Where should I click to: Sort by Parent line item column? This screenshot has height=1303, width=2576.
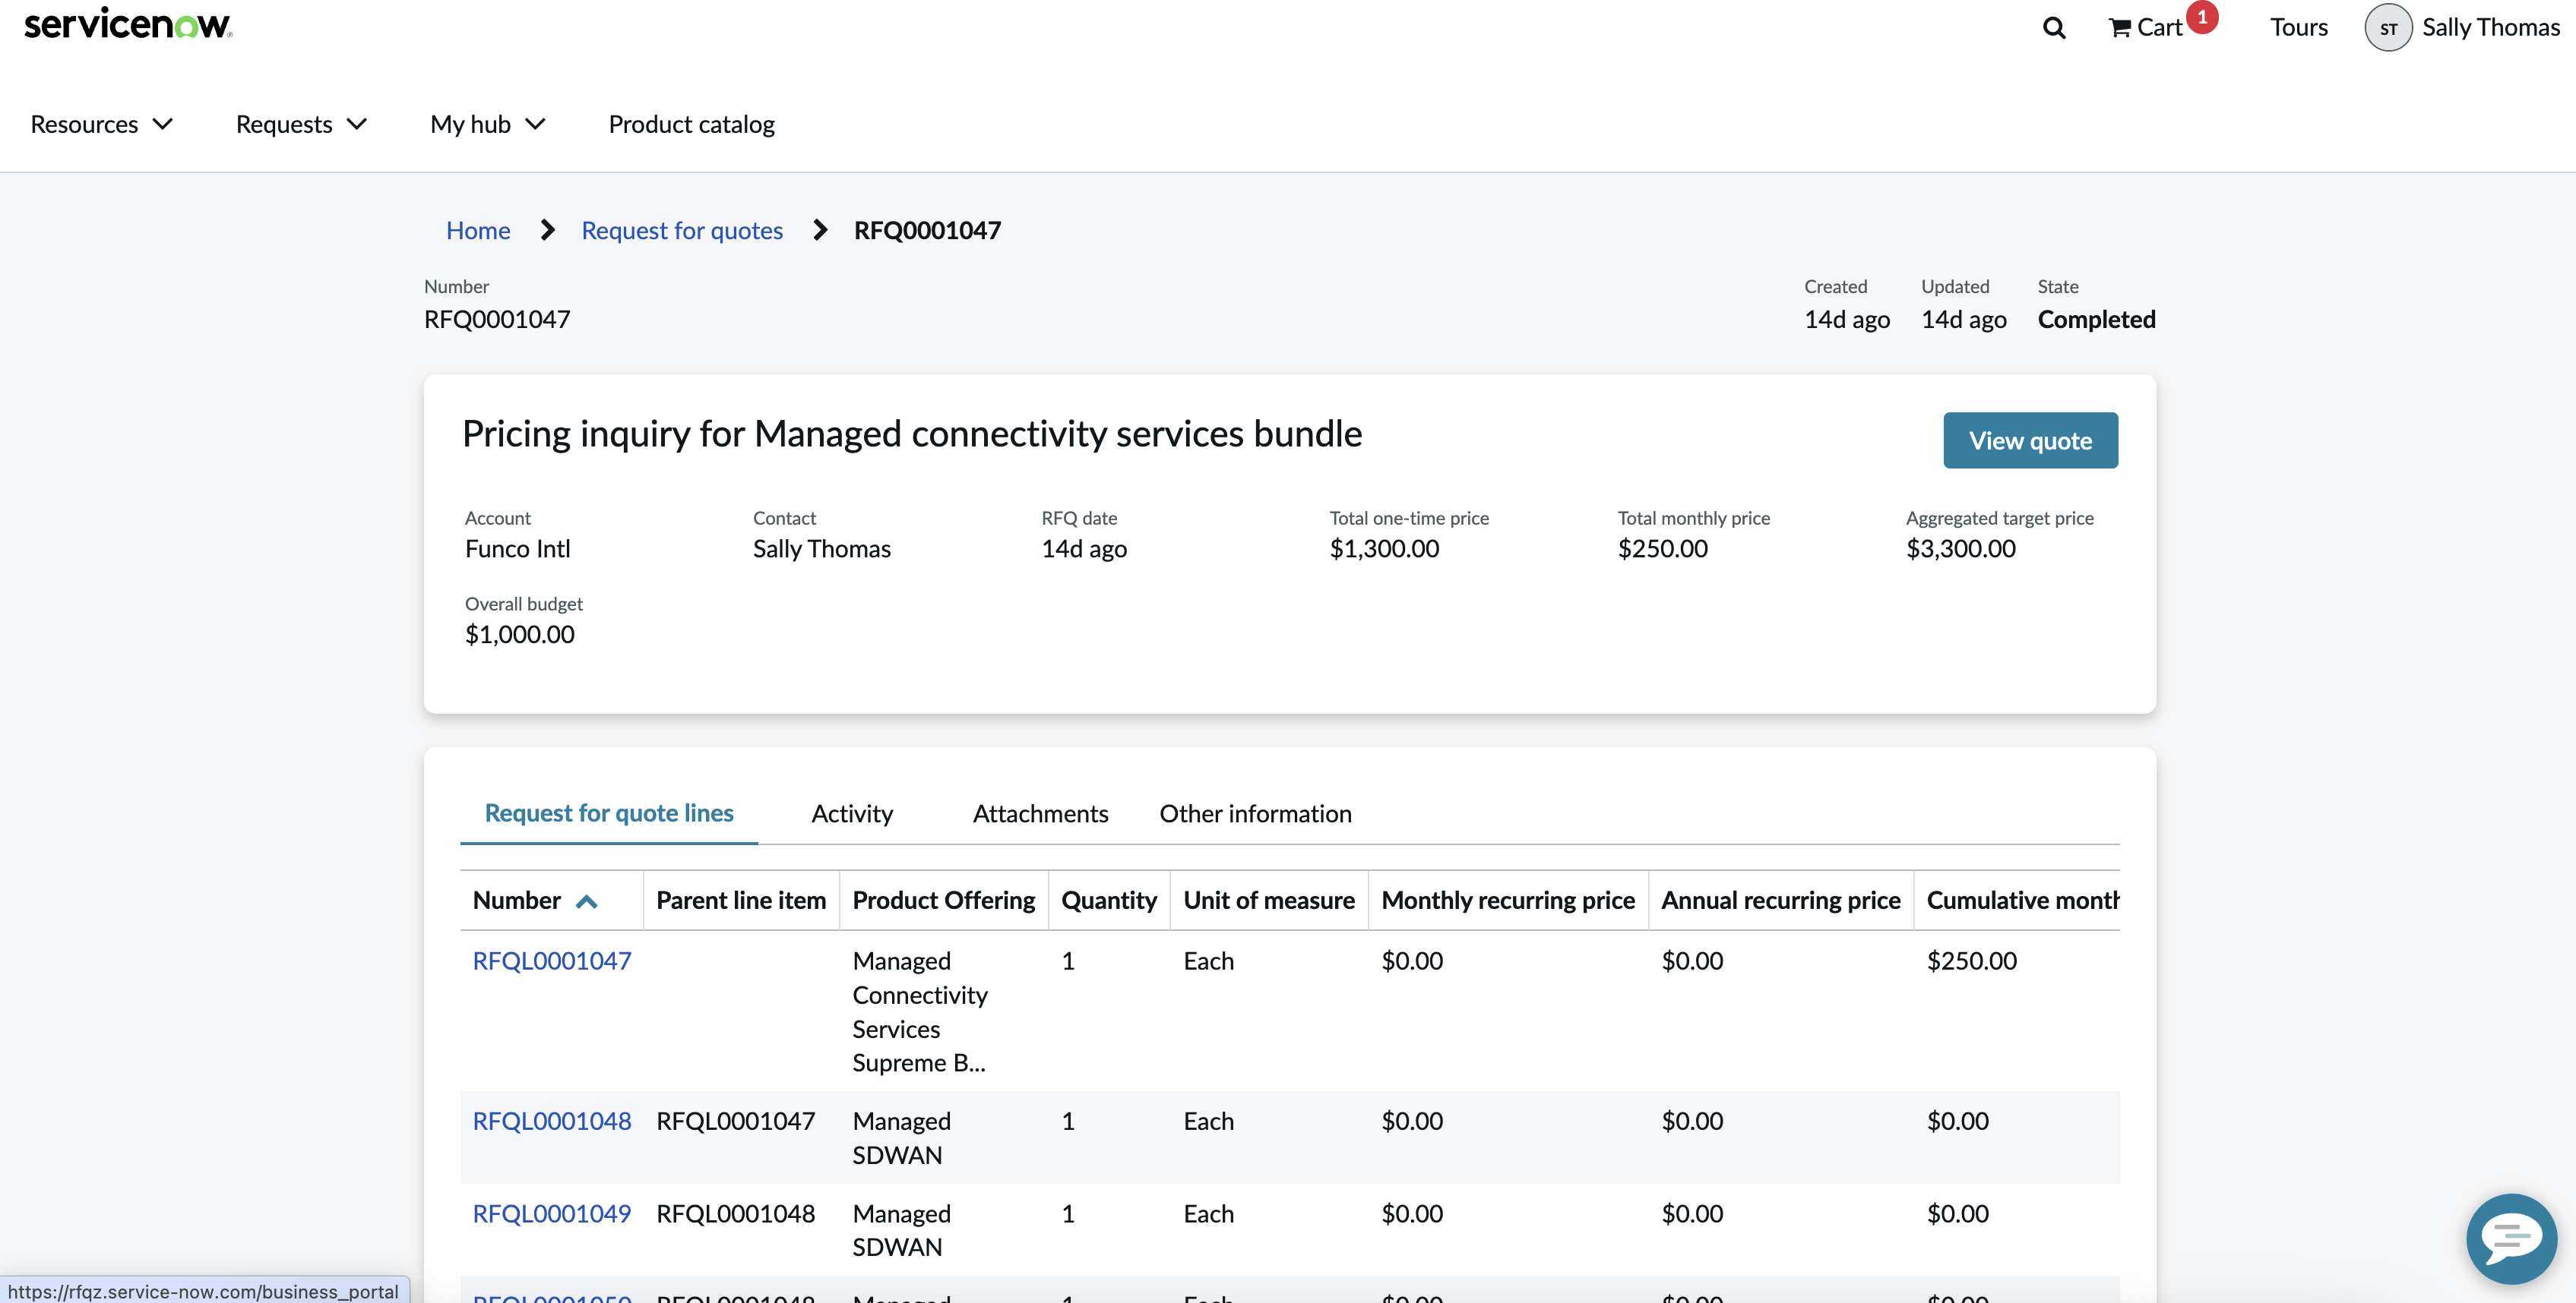741,901
